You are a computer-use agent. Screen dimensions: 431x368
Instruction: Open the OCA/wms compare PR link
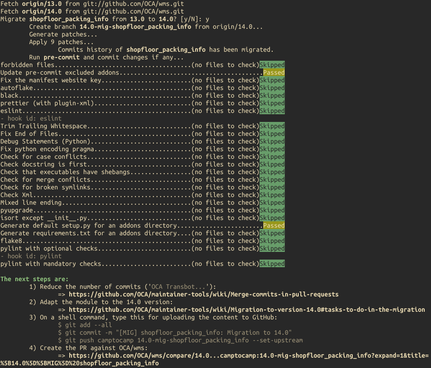click(215, 359)
